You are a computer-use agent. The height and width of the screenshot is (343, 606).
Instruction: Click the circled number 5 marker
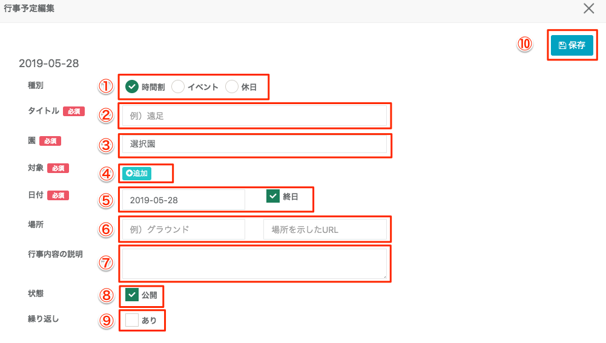tap(107, 200)
